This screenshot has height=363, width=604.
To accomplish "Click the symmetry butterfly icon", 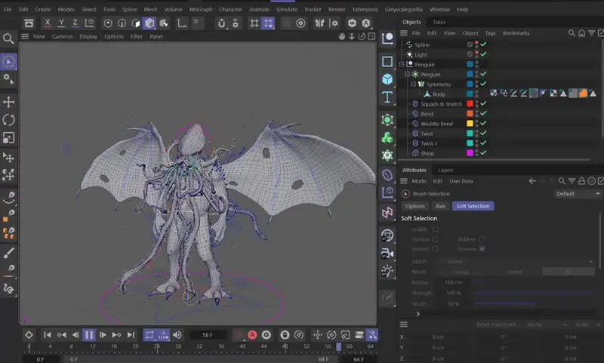I will click(x=319, y=23).
